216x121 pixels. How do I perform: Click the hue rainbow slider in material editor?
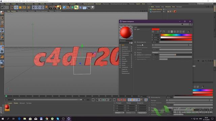point(176,35)
